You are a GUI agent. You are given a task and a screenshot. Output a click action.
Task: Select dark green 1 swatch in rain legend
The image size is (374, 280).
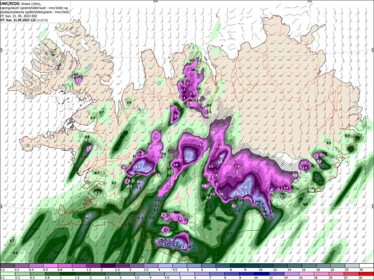click(67, 274)
